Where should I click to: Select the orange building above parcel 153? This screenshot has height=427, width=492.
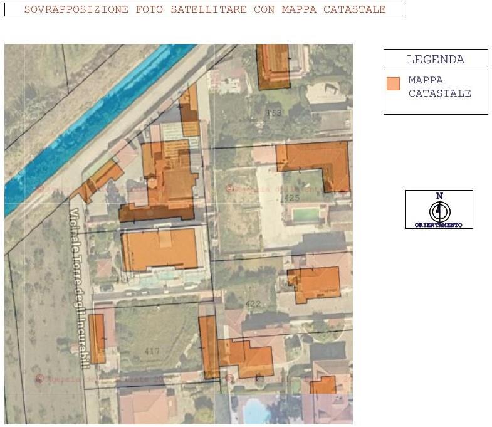pyautogui.click(x=274, y=66)
